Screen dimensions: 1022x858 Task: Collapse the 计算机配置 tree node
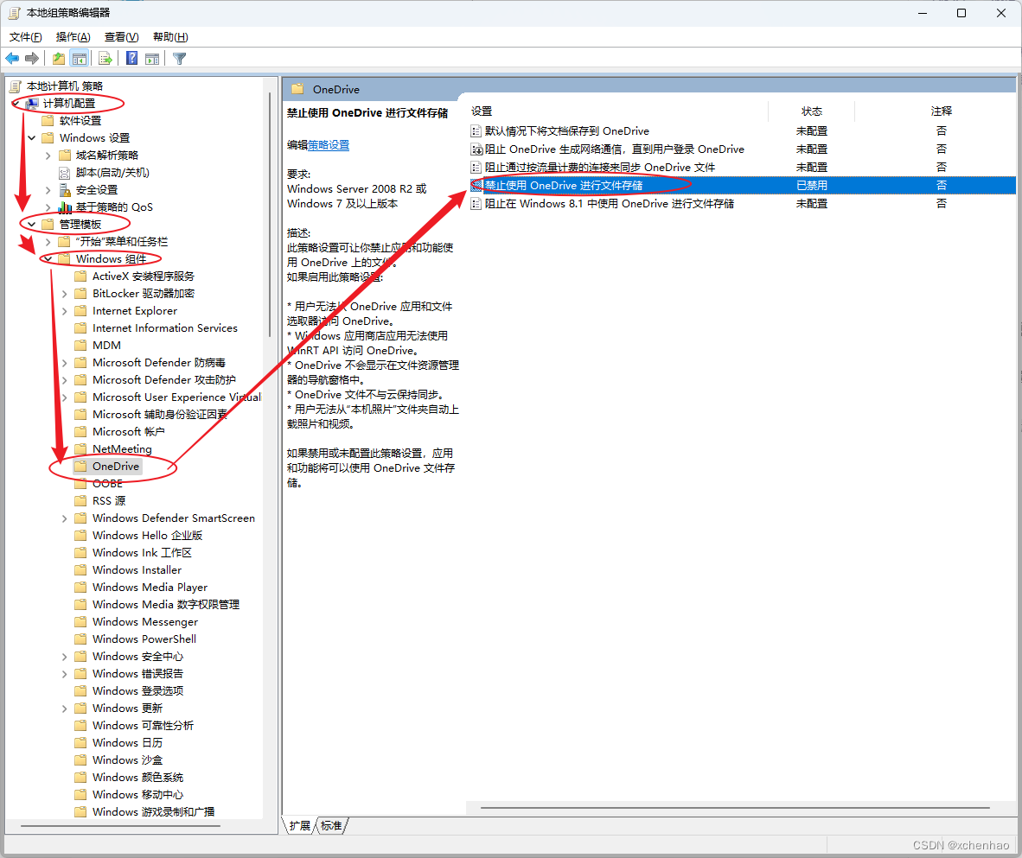[x=16, y=104]
